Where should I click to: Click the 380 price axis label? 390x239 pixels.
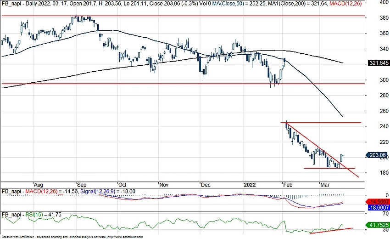click(384, 18)
